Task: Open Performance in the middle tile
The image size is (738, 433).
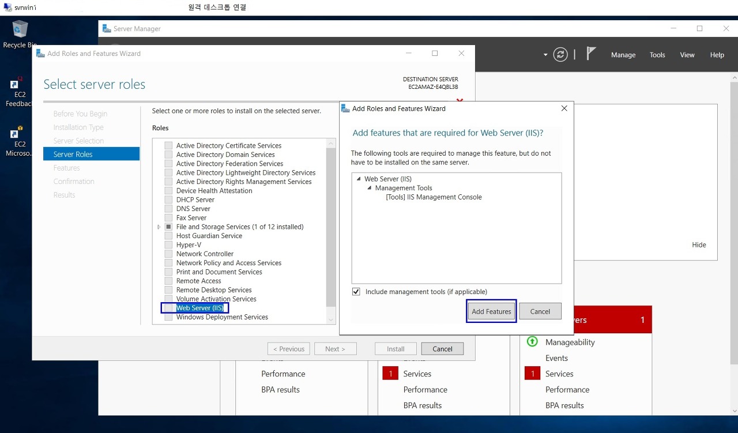Action: [426, 390]
